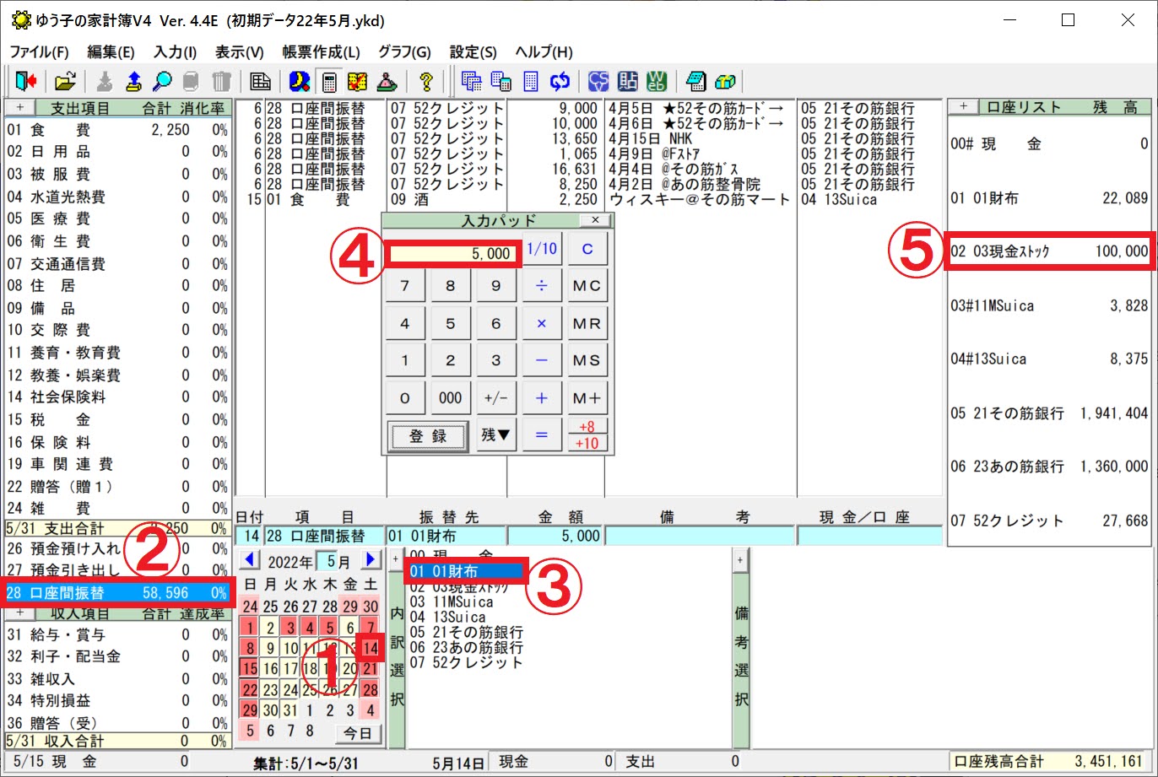Click the +8 tax button
The image size is (1158, 777).
(x=587, y=428)
